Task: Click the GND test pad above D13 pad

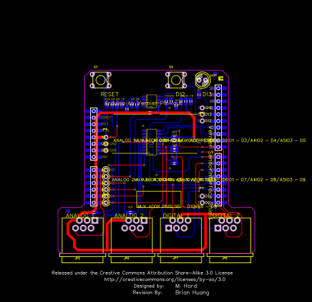Action: tap(202, 108)
